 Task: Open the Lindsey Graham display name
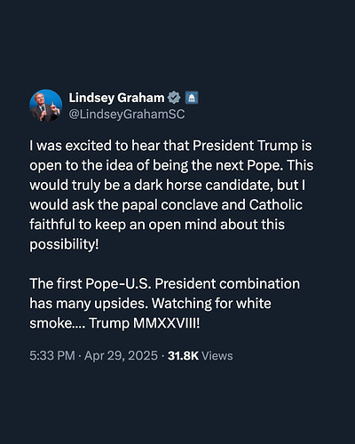tap(116, 98)
